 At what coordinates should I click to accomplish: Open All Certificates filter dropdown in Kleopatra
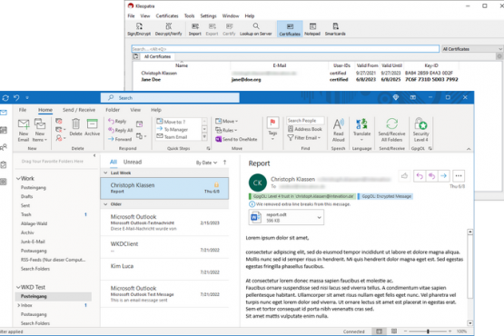[472, 49]
